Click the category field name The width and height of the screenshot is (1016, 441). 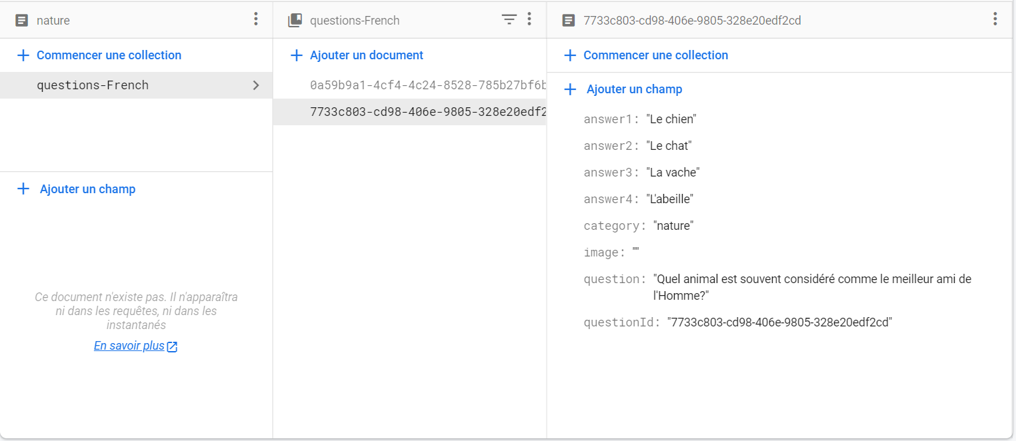(615, 226)
